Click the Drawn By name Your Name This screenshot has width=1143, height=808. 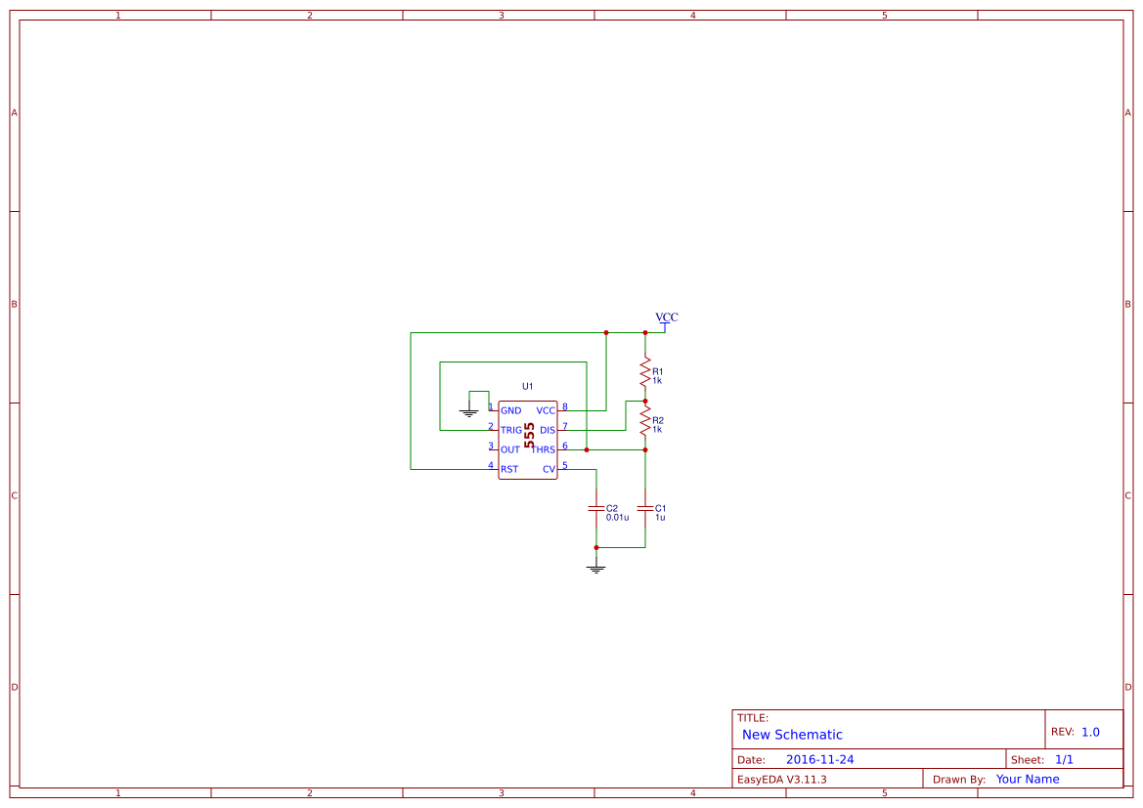[x=1027, y=779]
